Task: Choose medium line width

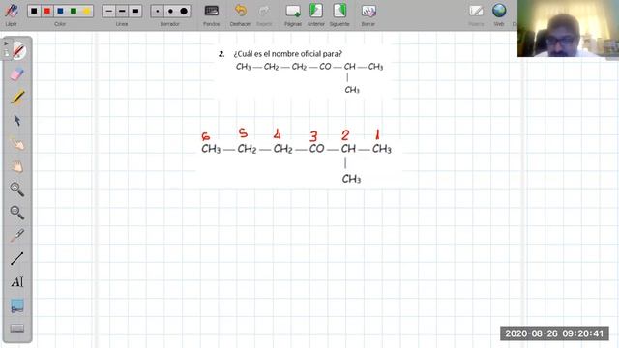Action: 122,11
